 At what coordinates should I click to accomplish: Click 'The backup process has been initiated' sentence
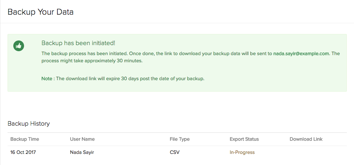pos(84,54)
